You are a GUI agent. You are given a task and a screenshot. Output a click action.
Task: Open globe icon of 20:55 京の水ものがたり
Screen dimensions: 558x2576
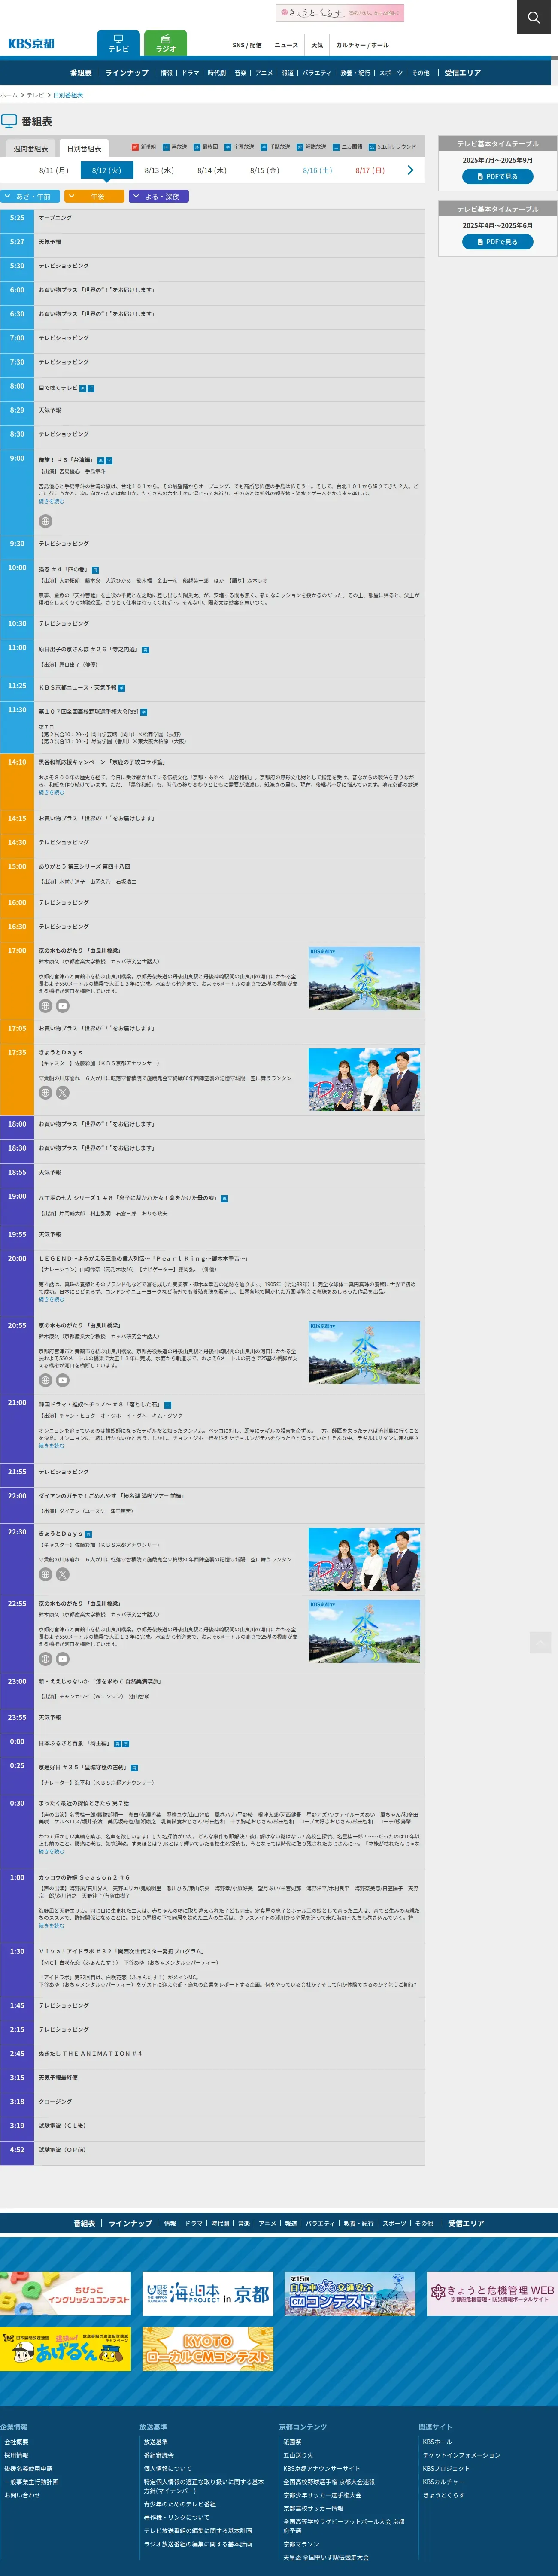click(45, 1380)
